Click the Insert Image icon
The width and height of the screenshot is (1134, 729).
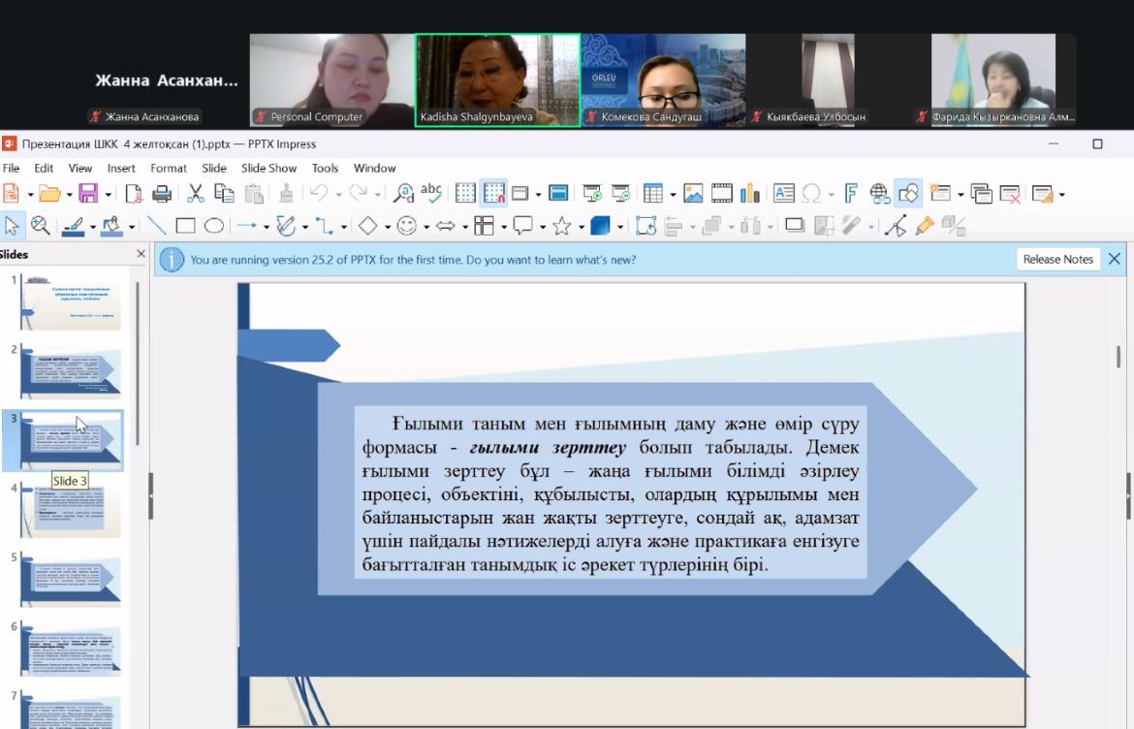693,193
